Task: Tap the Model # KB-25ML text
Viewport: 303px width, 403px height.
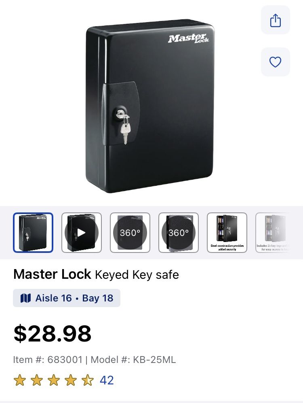Action: pos(133,360)
